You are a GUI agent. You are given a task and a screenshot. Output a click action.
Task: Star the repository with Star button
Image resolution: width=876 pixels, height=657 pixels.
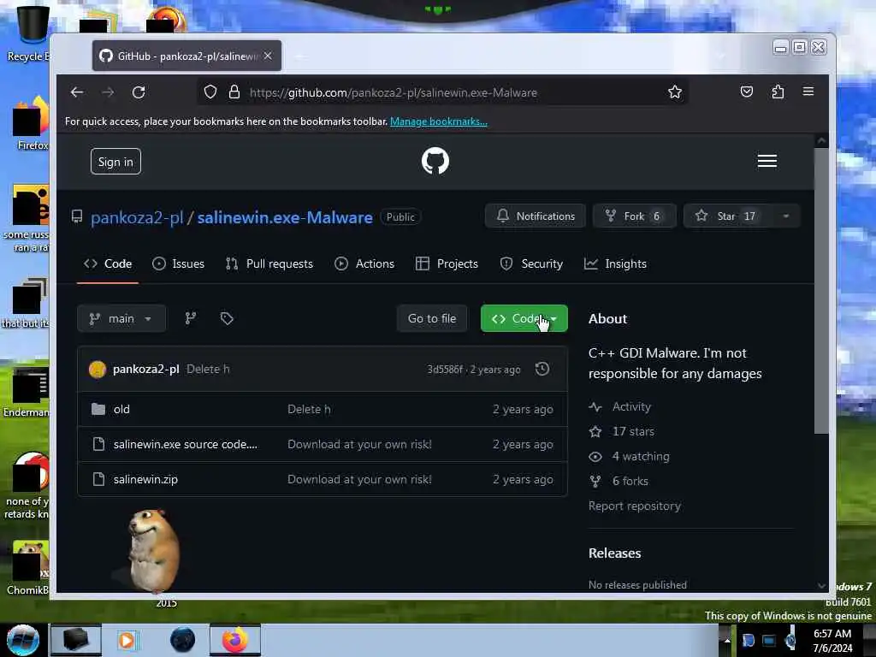[x=728, y=216]
